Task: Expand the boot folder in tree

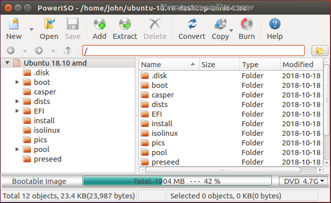Action: [x=17, y=82]
